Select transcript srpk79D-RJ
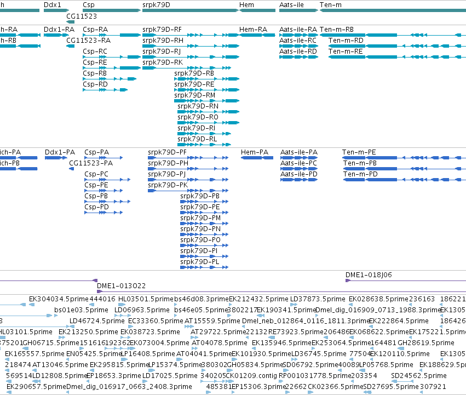This screenshot has width=466, height=395. click(x=191, y=57)
